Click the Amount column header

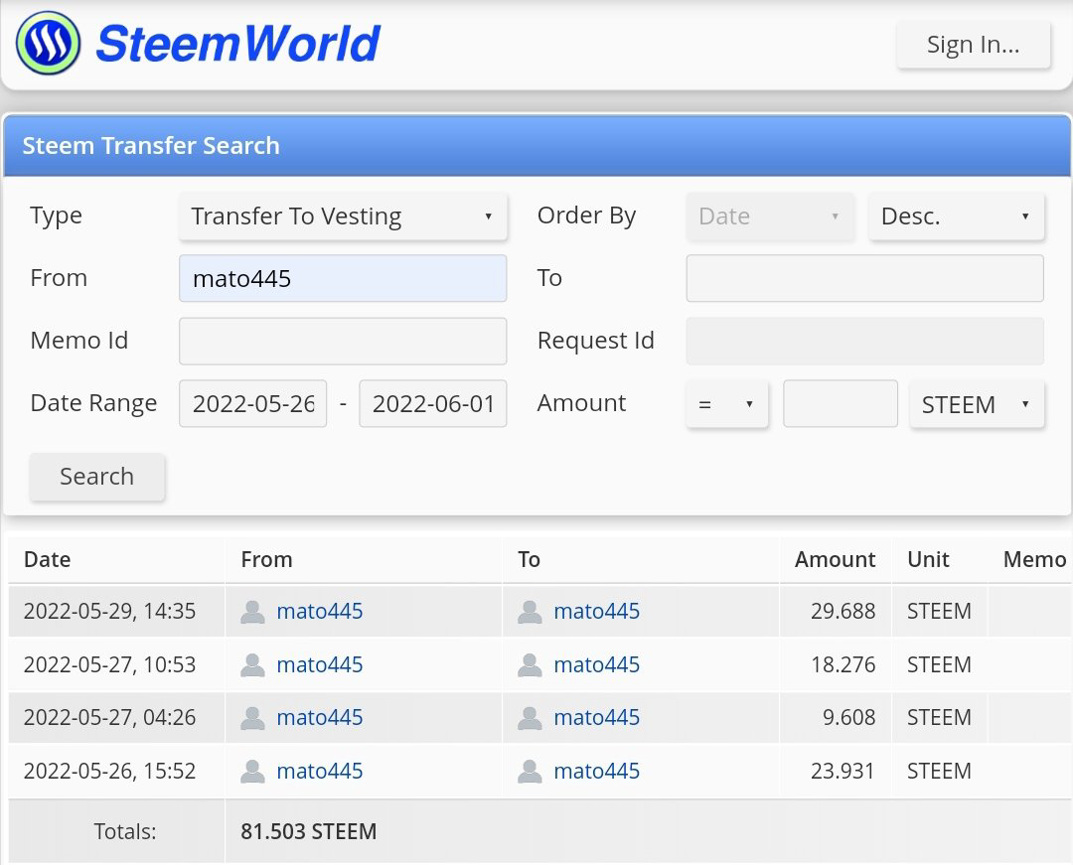click(x=835, y=559)
